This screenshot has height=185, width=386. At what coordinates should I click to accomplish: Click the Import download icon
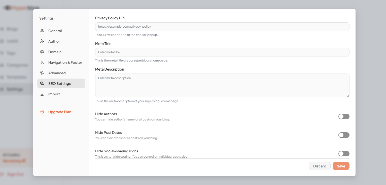click(x=42, y=94)
